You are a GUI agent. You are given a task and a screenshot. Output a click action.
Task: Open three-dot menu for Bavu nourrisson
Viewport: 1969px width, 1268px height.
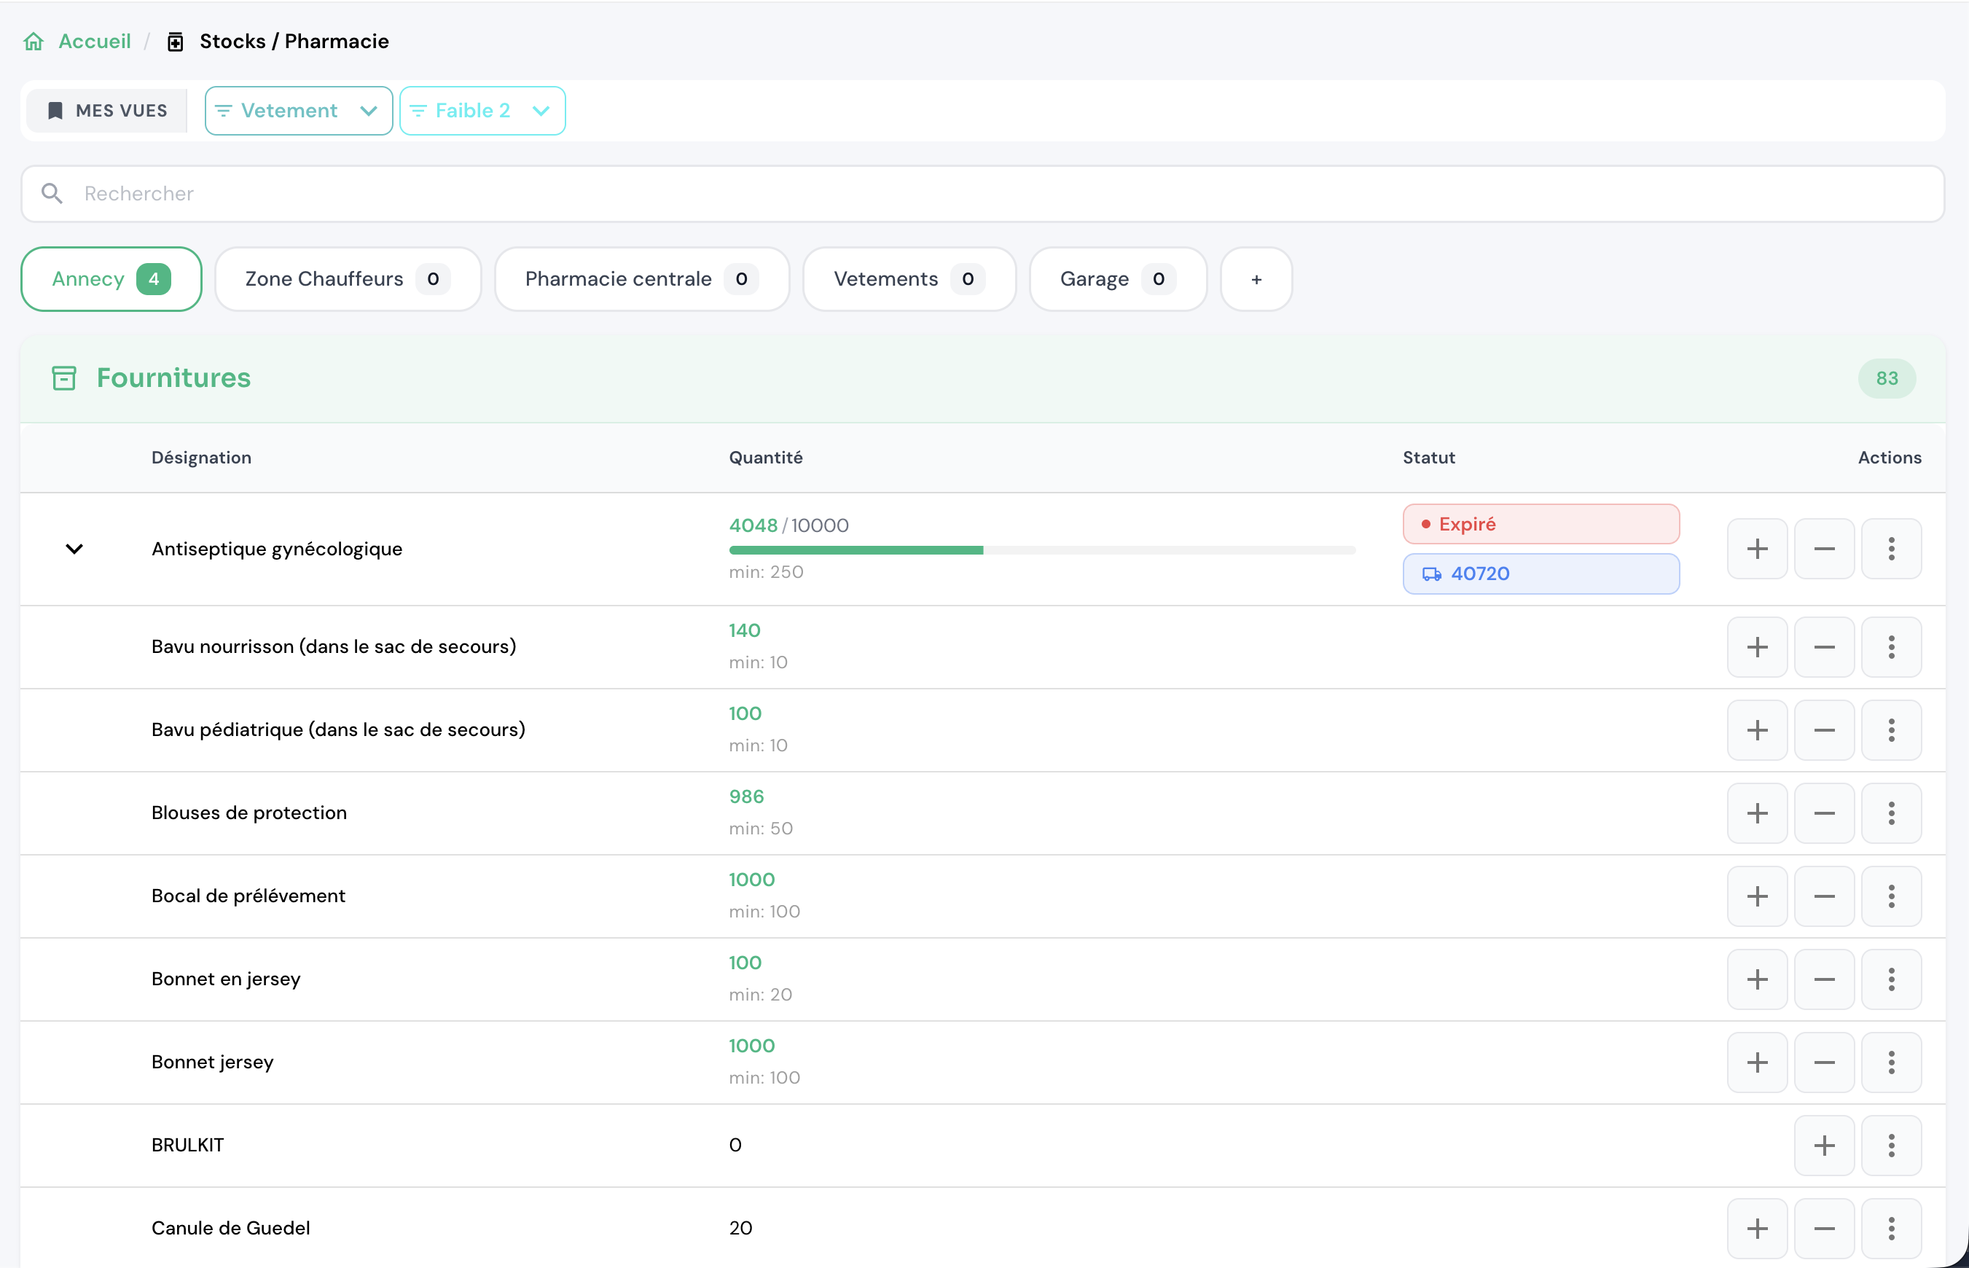click(1891, 647)
